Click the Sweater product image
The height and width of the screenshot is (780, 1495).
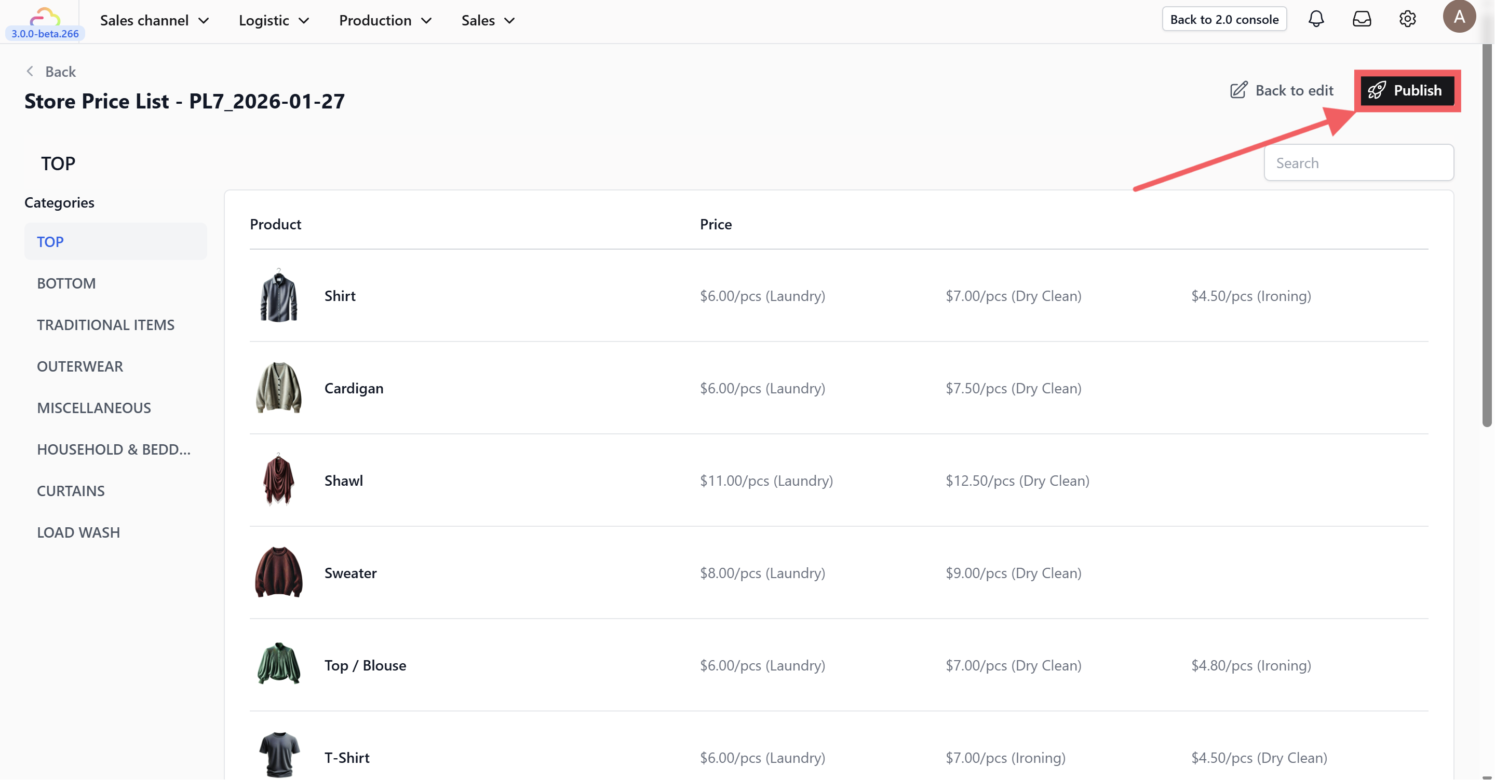278,572
